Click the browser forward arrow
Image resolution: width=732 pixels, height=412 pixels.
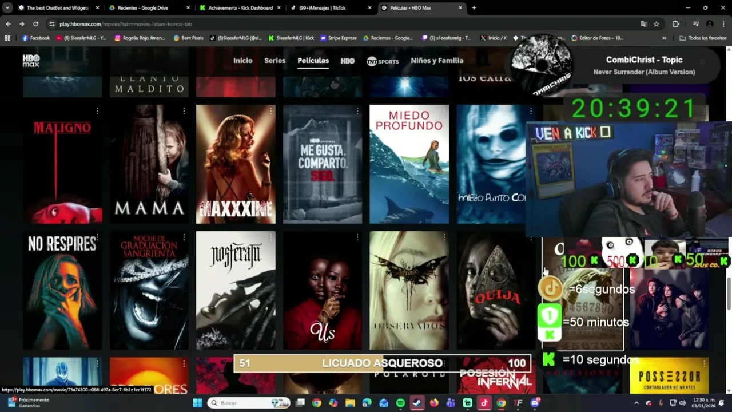tap(22, 24)
